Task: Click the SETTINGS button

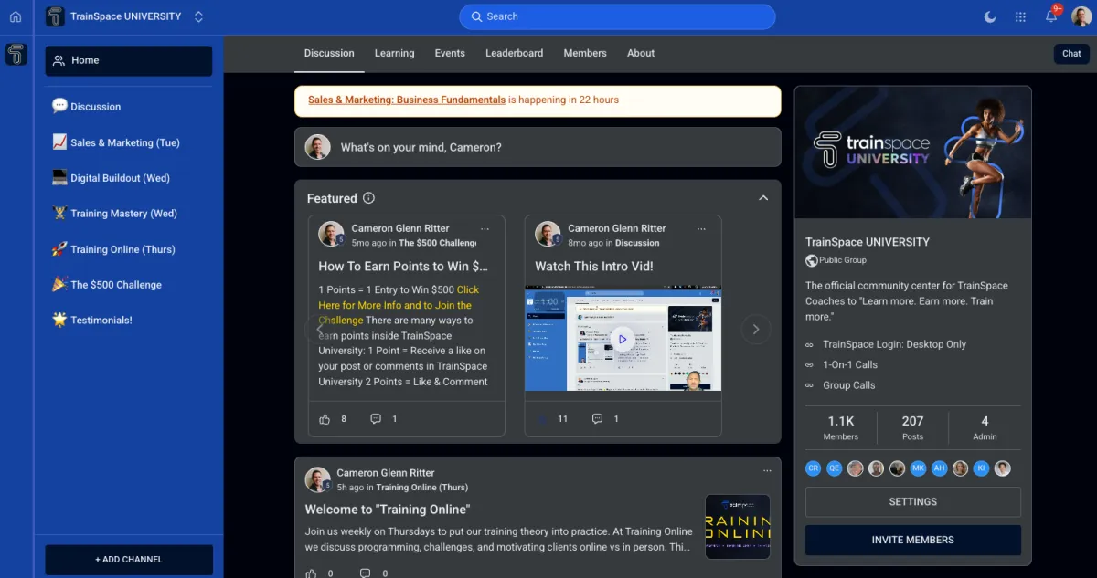Action: click(912, 501)
